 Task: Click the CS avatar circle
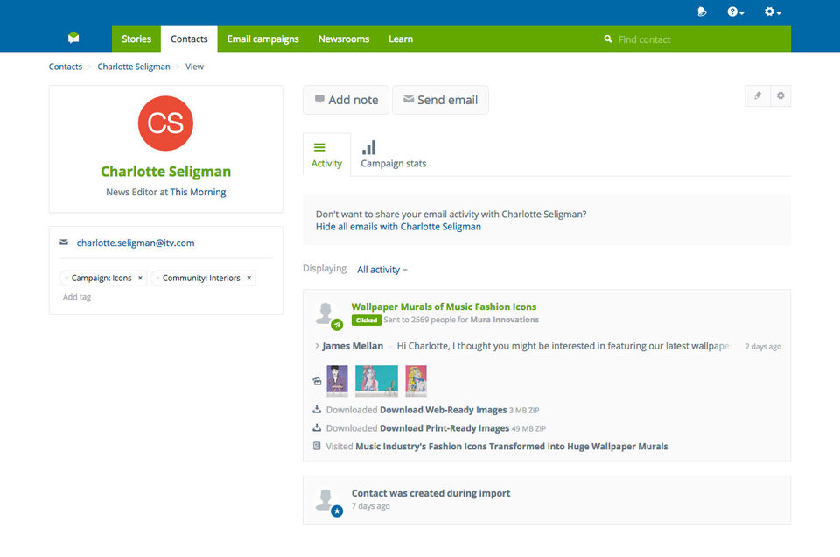pyautogui.click(x=165, y=123)
